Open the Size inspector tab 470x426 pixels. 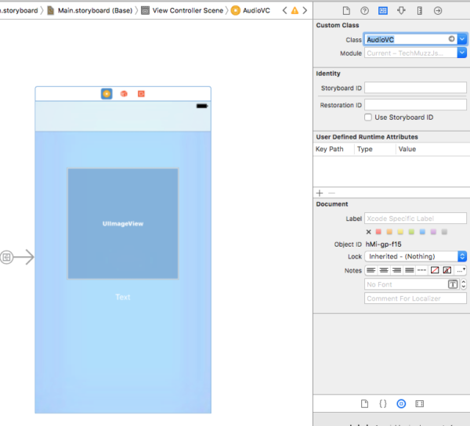[x=420, y=11]
